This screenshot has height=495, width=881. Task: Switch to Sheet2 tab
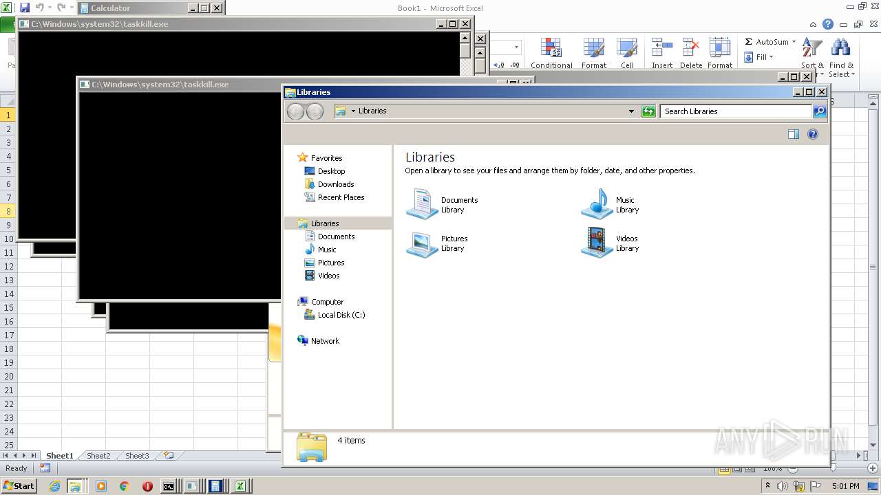[98, 456]
